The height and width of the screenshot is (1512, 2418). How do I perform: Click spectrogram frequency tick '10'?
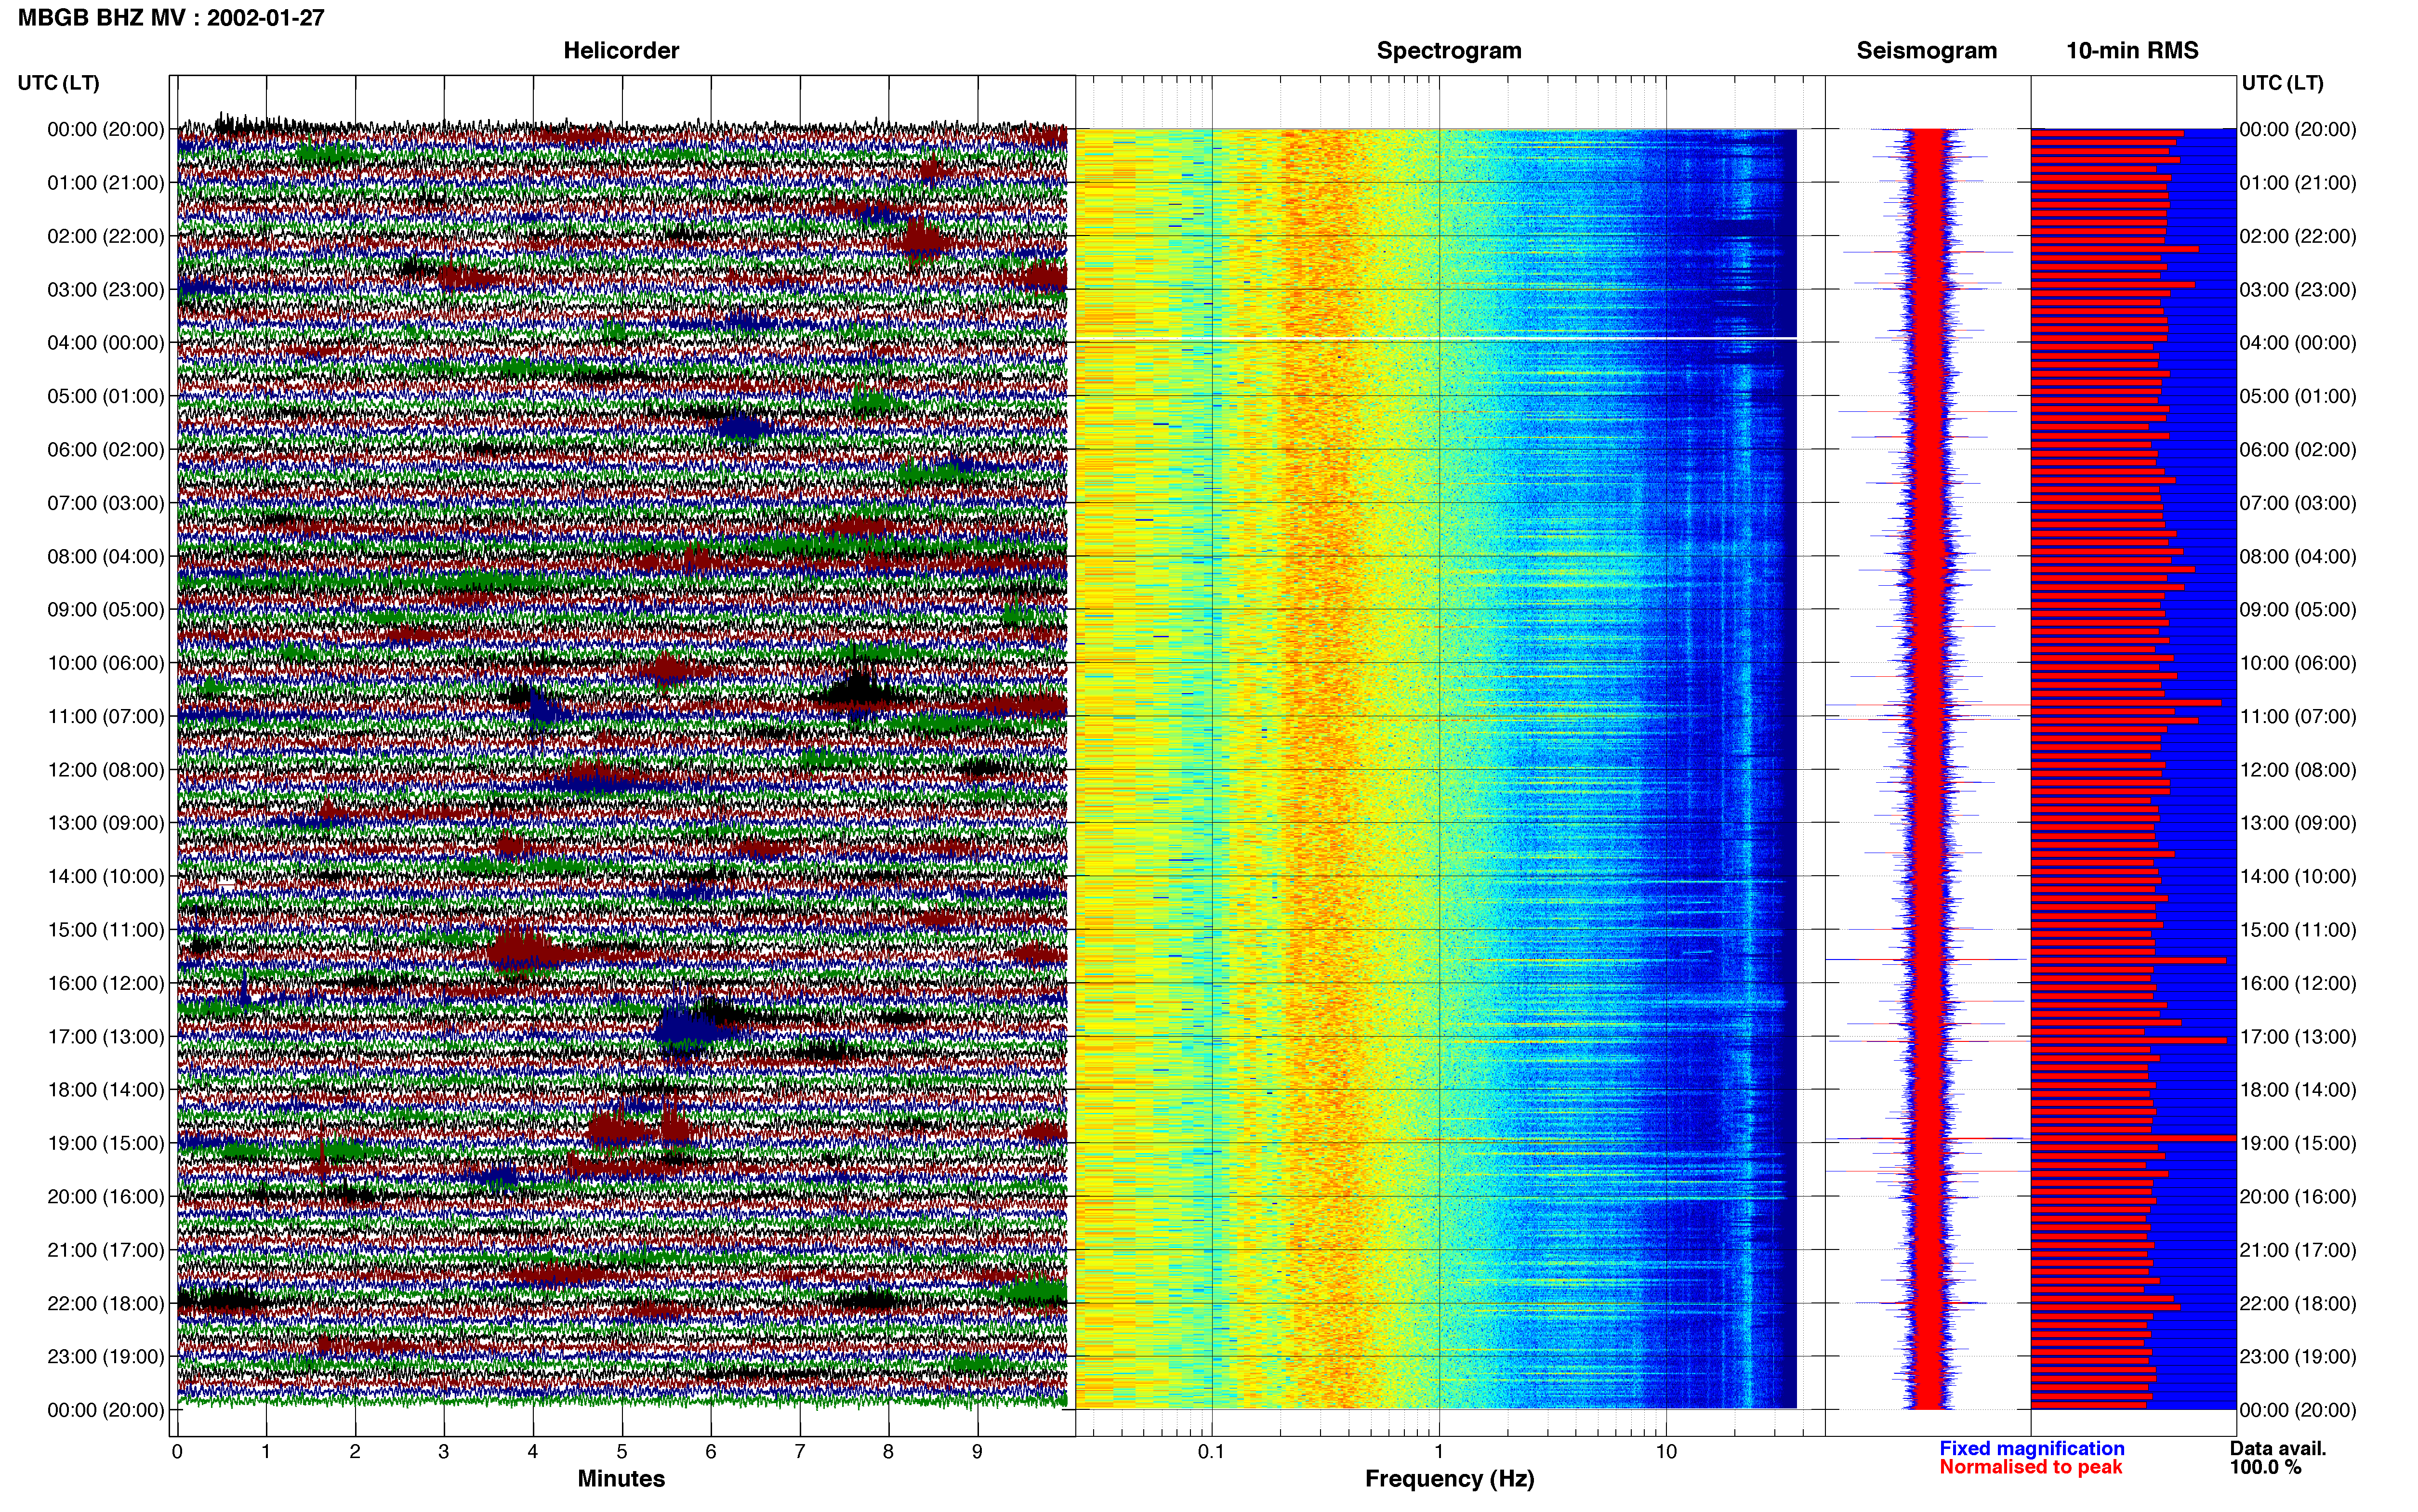click(x=1666, y=1451)
